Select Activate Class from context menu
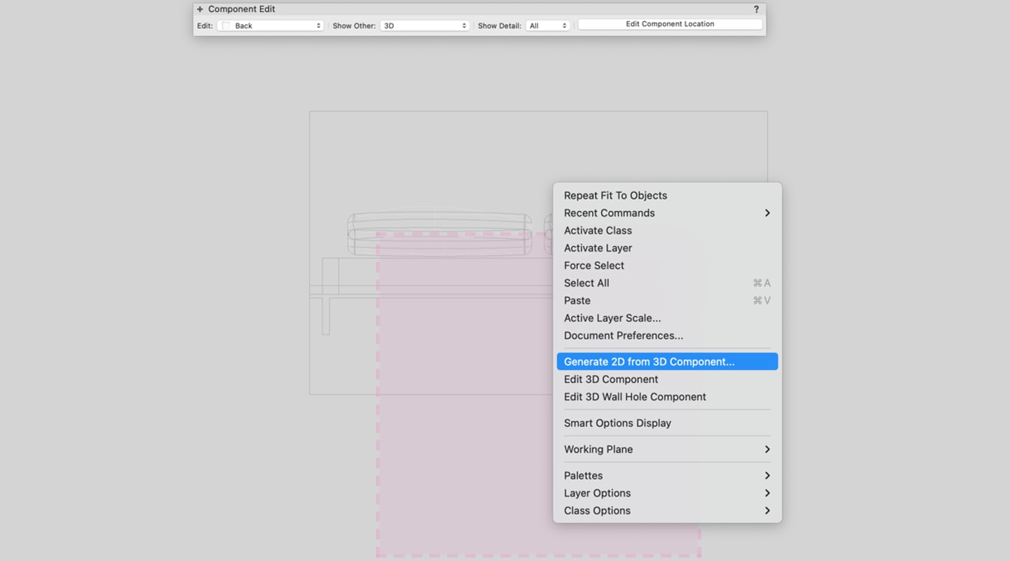The width and height of the screenshot is (1010, 561). 667,231
